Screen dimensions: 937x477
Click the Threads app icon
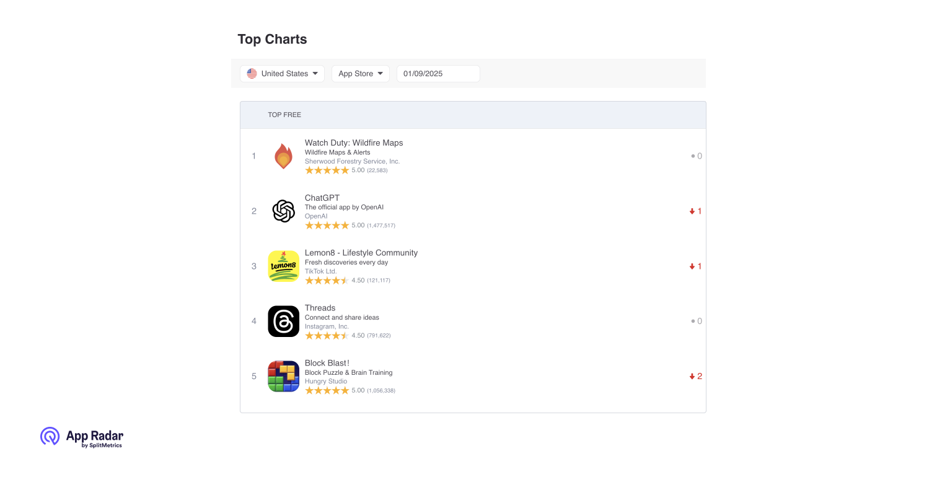point(283,321)
